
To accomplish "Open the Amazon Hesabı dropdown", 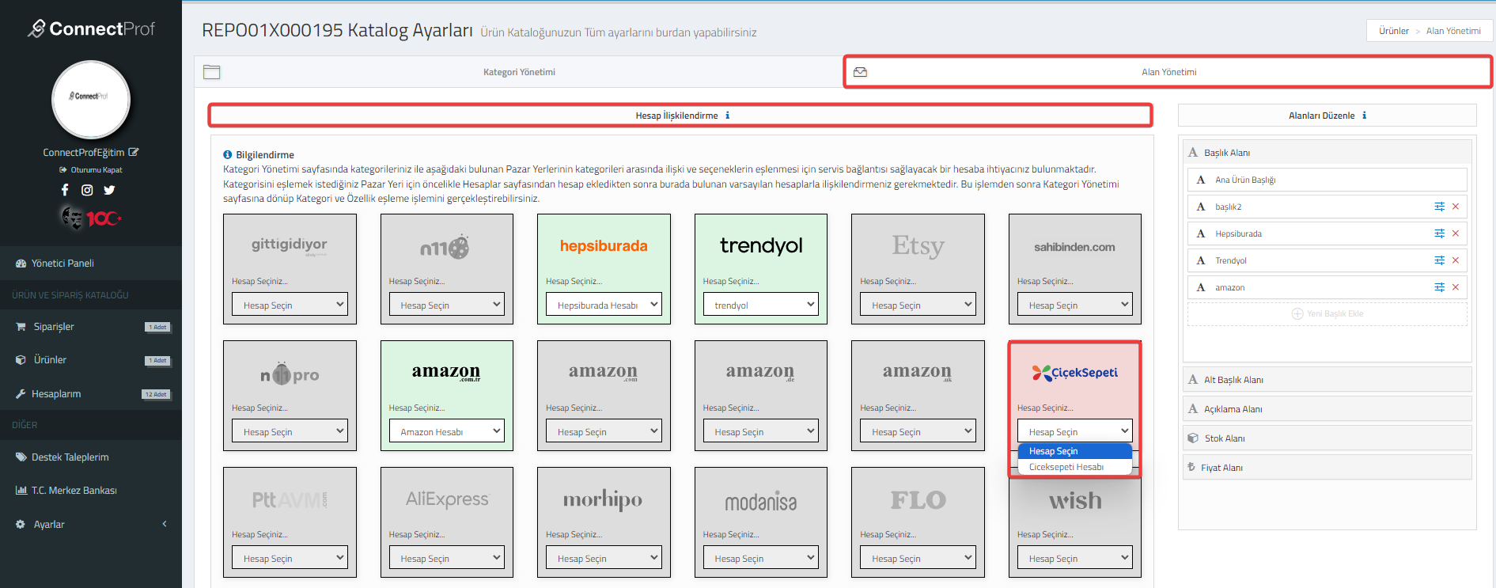I will click(x=447, y=431).
